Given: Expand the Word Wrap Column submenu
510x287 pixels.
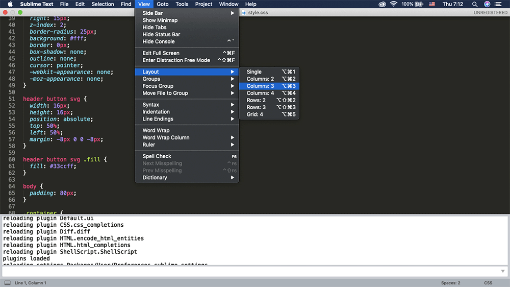Looking at the screenshot, I should coord(187,137).
